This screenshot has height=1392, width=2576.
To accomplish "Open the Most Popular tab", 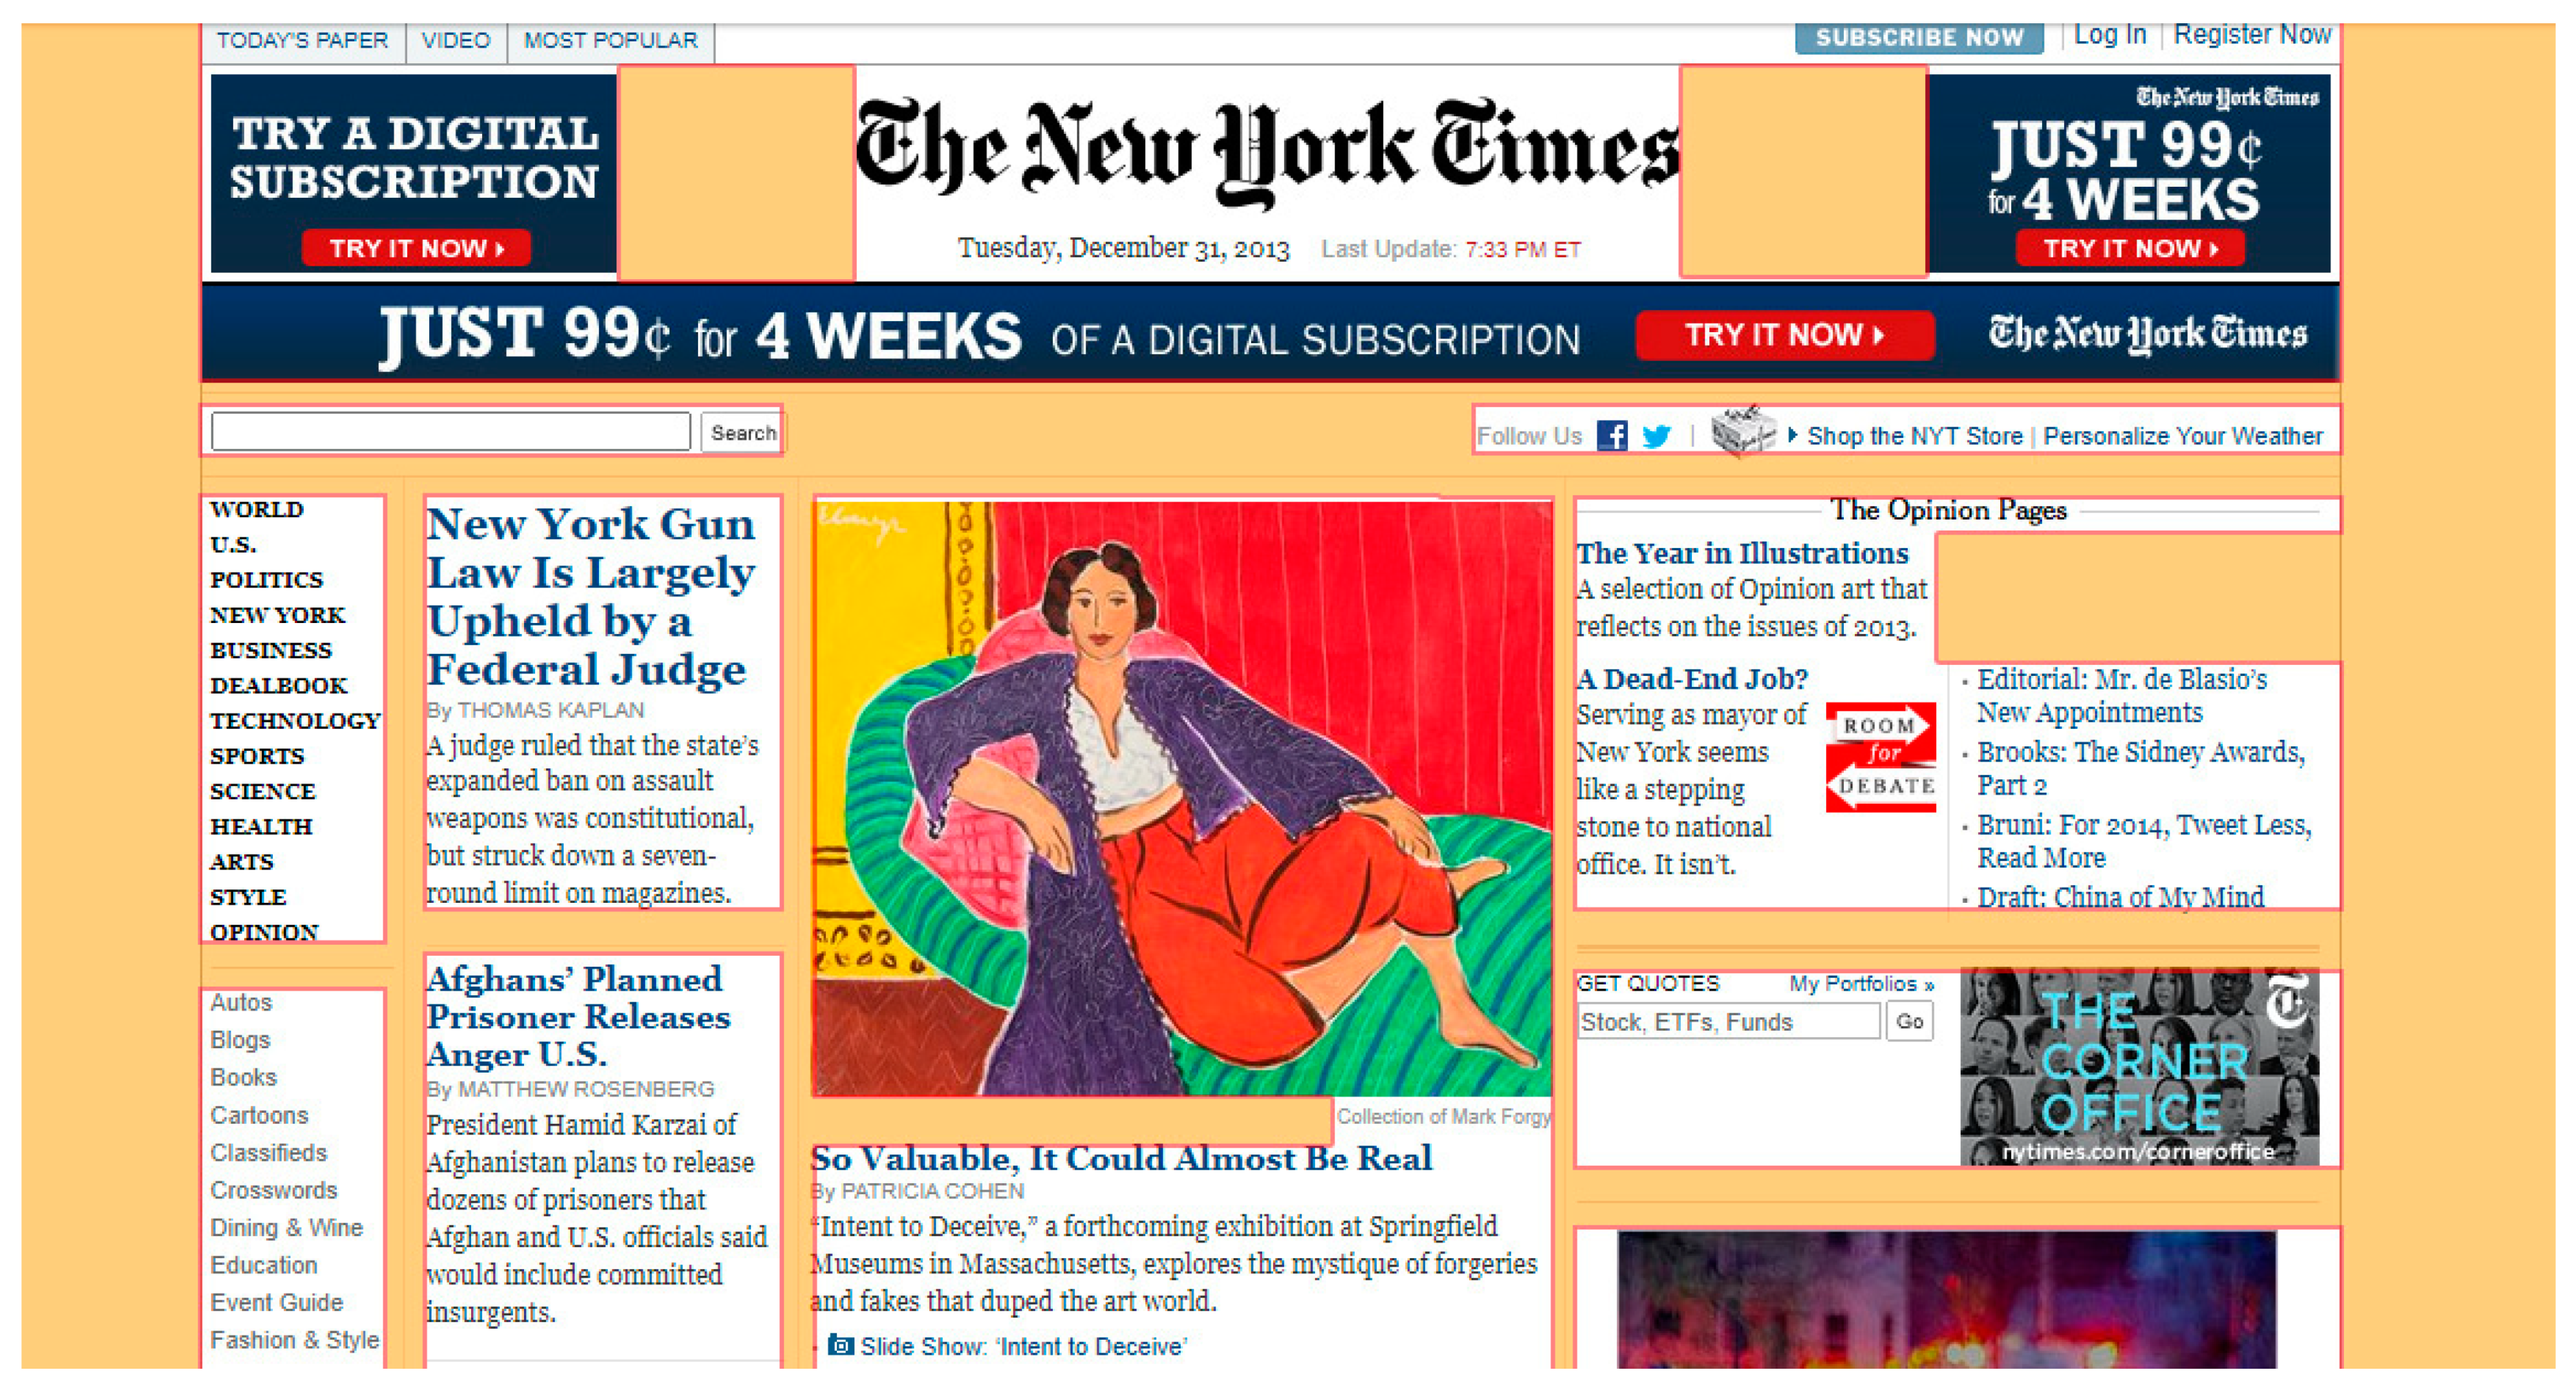I will point(610,40).
